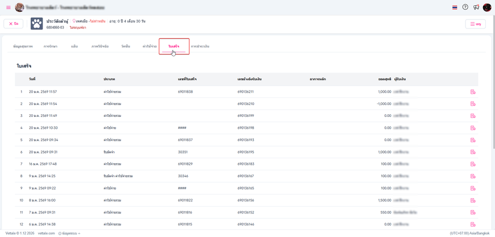Click receipt number 69011837
This screenshot has width=495, height=237.
185,140
